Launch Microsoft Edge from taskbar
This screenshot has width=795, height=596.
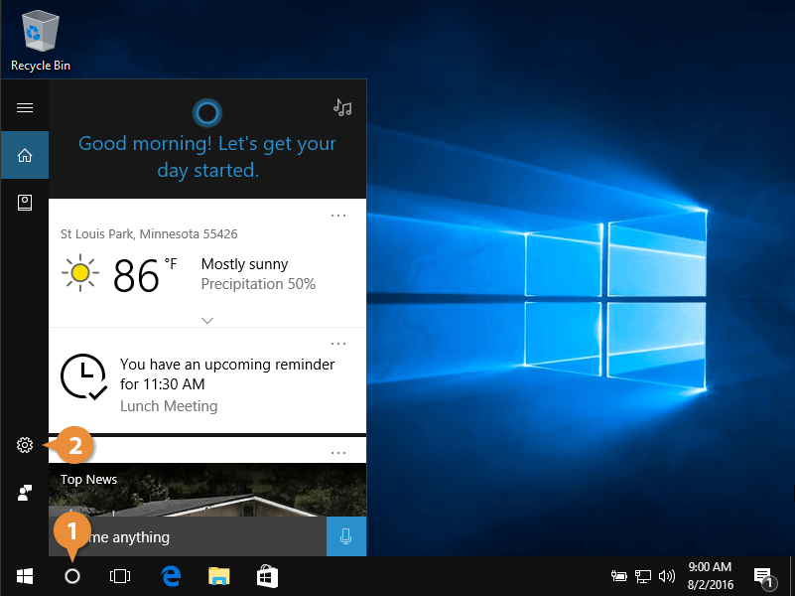click(x=171, y=576)
